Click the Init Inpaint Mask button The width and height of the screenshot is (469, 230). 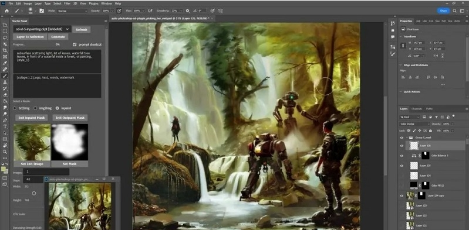coord(32,118)
